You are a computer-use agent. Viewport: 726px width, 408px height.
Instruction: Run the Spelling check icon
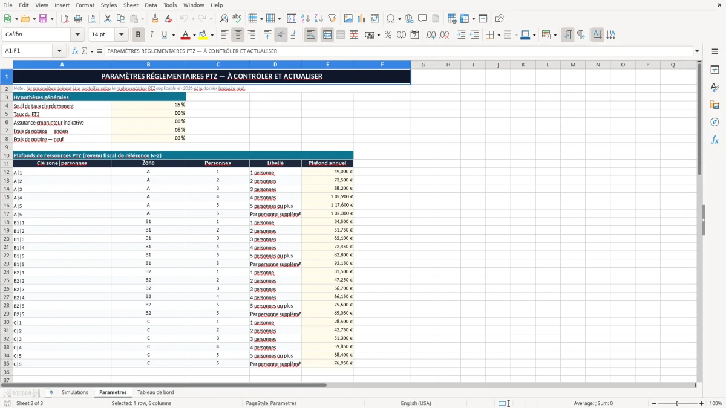click(x=237, y=19)
